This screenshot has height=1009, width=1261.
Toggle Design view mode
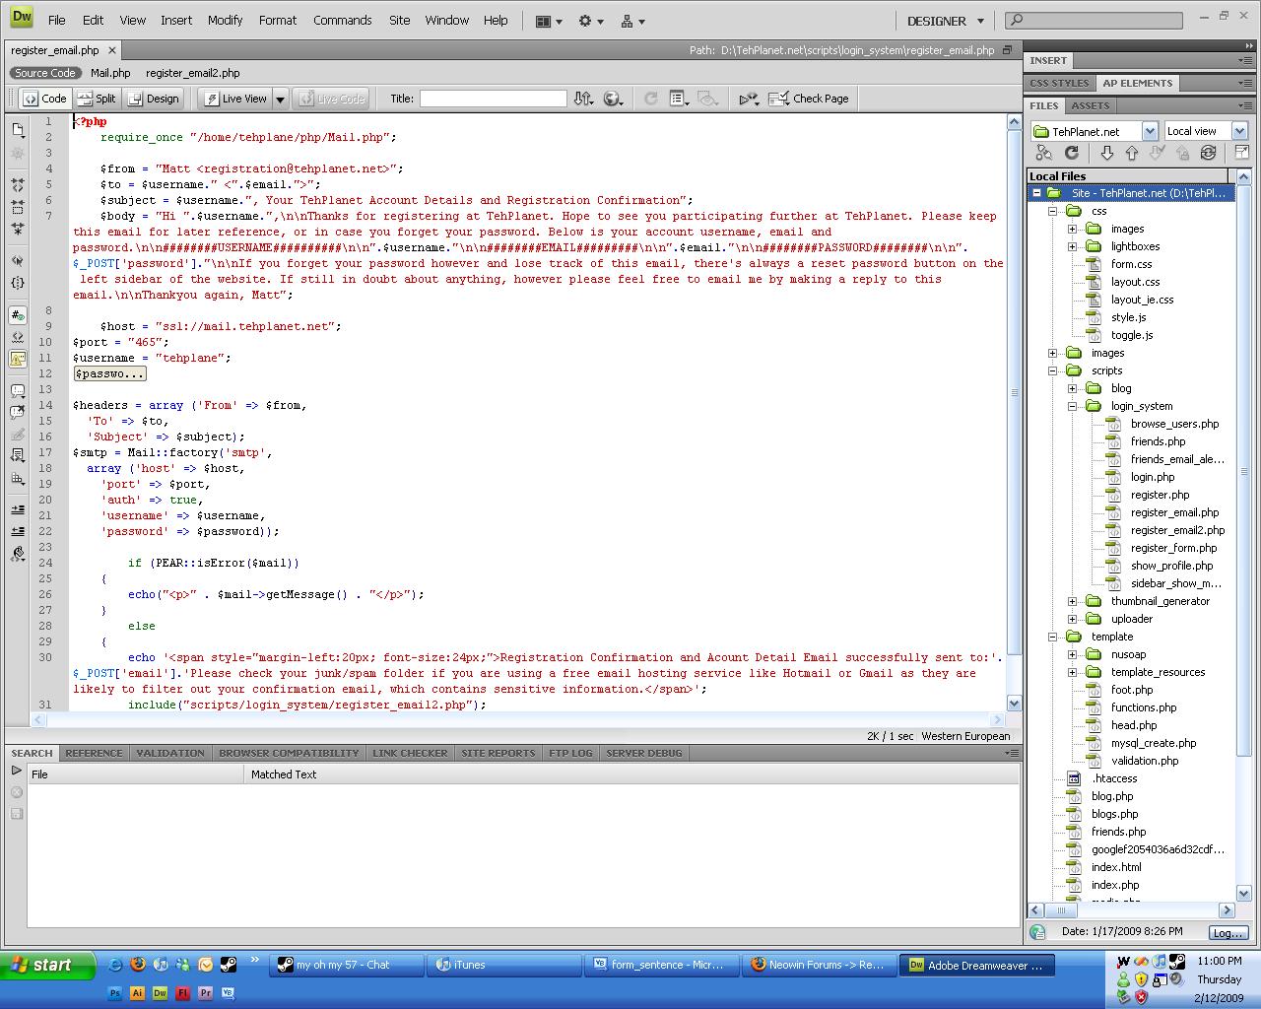[154, 98]
